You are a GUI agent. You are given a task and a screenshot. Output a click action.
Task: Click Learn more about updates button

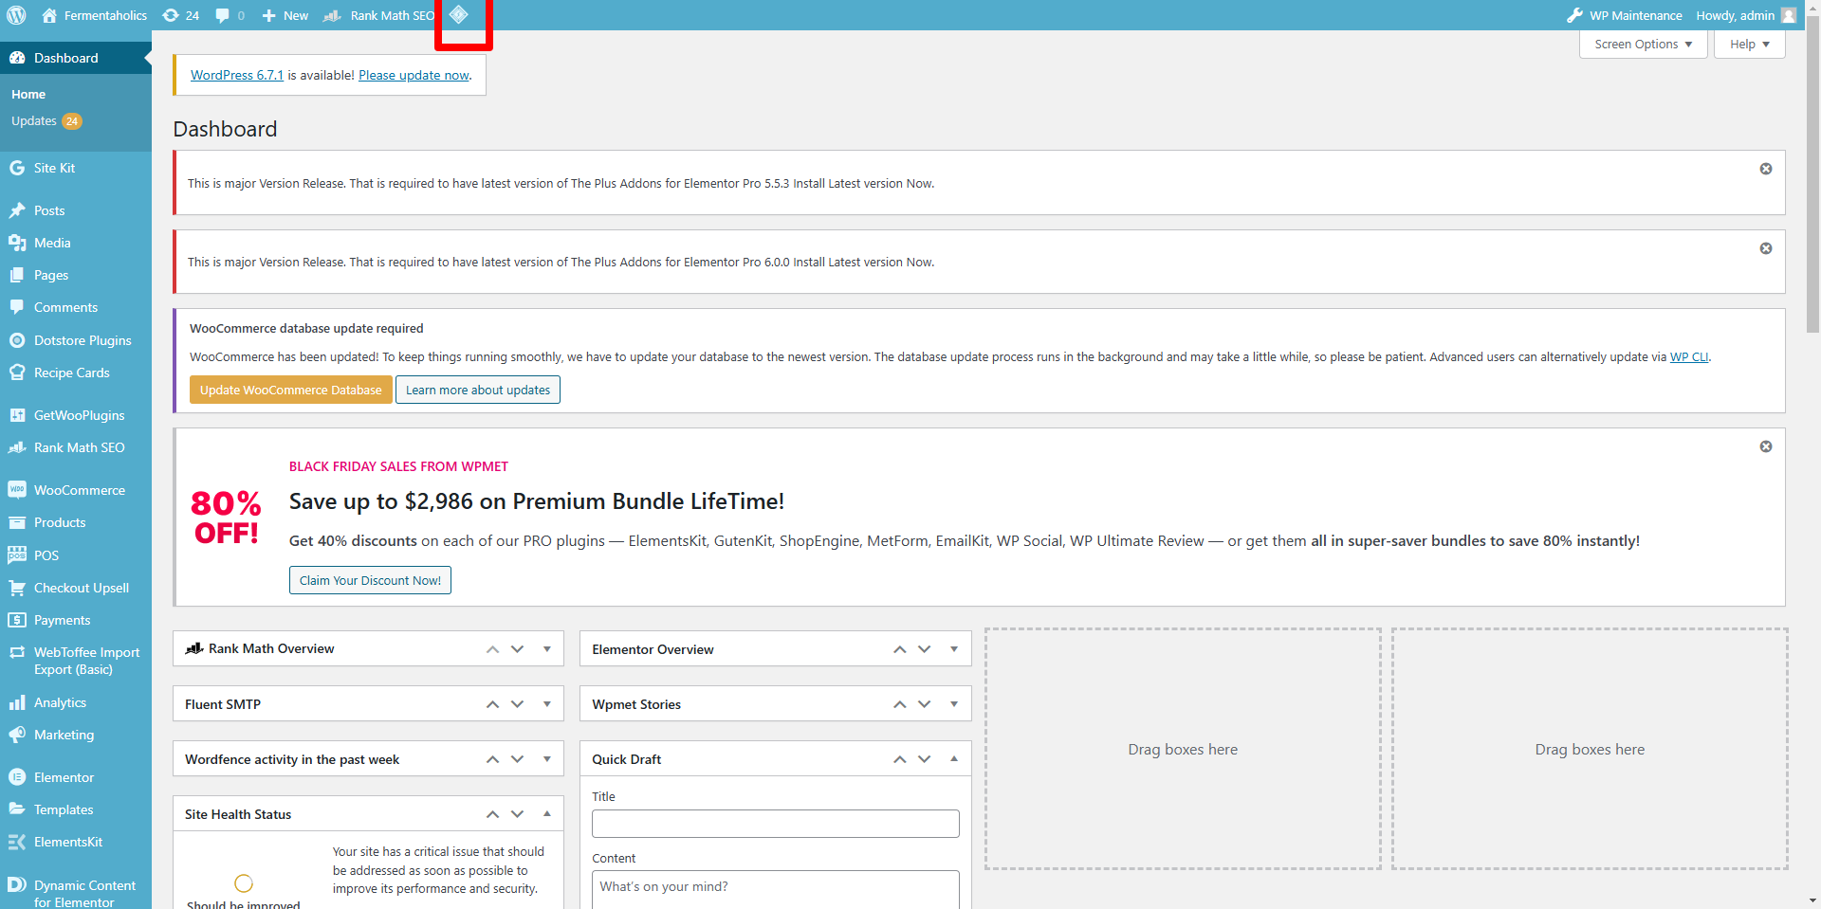click(x=478, y=390)
